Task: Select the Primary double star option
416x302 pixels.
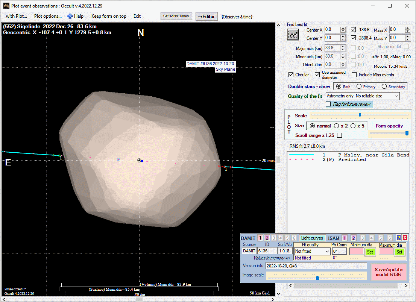Action: pyautogui.click(x=359, y=87)
